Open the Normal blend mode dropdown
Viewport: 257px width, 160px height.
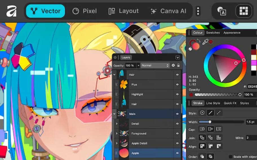155,66
